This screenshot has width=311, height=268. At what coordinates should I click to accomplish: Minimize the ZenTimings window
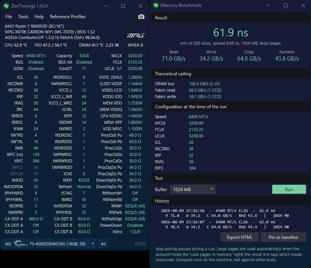[106, 6]
